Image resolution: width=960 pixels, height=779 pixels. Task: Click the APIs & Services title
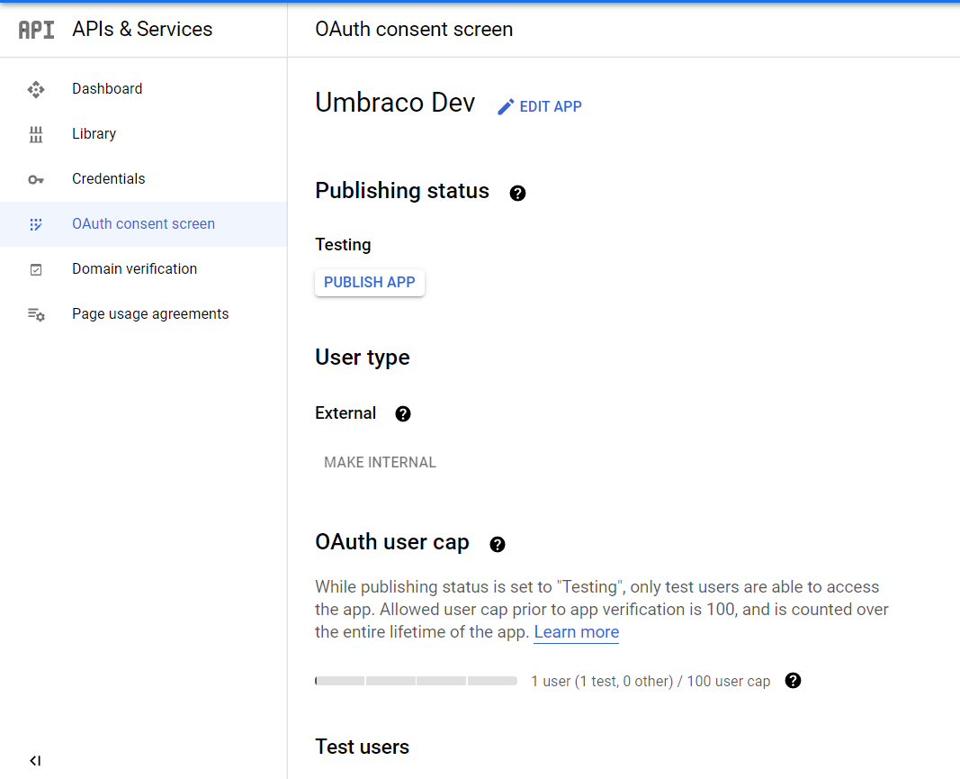pos(142,29)
